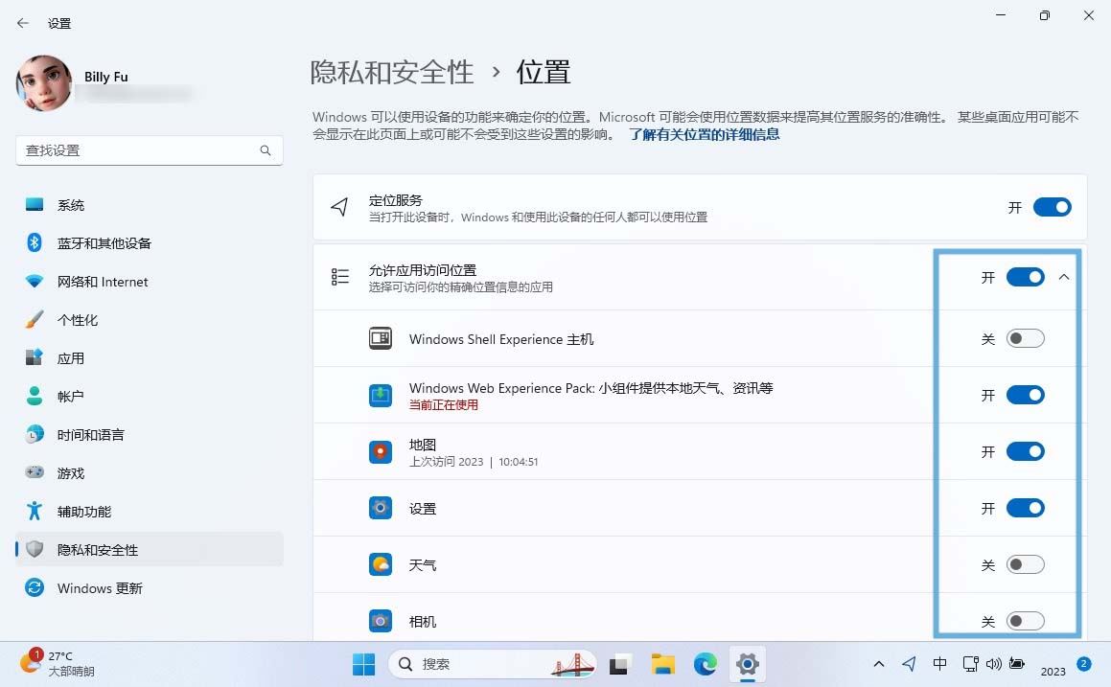
Task: Go to Windows 更新 in sidebar
Action: [100, 588]
